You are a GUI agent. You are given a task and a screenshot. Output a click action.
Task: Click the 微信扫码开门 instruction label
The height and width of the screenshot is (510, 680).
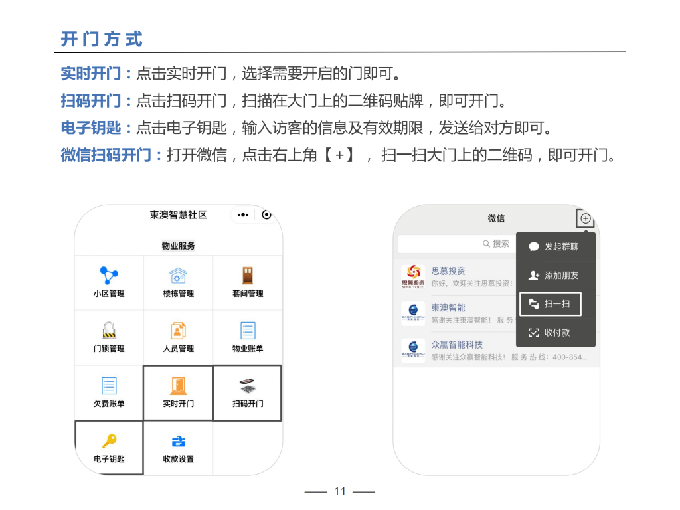coord(111,155)
